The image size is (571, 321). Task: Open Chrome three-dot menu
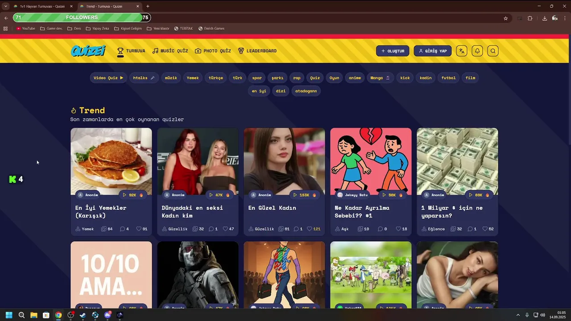pos(565,18)
